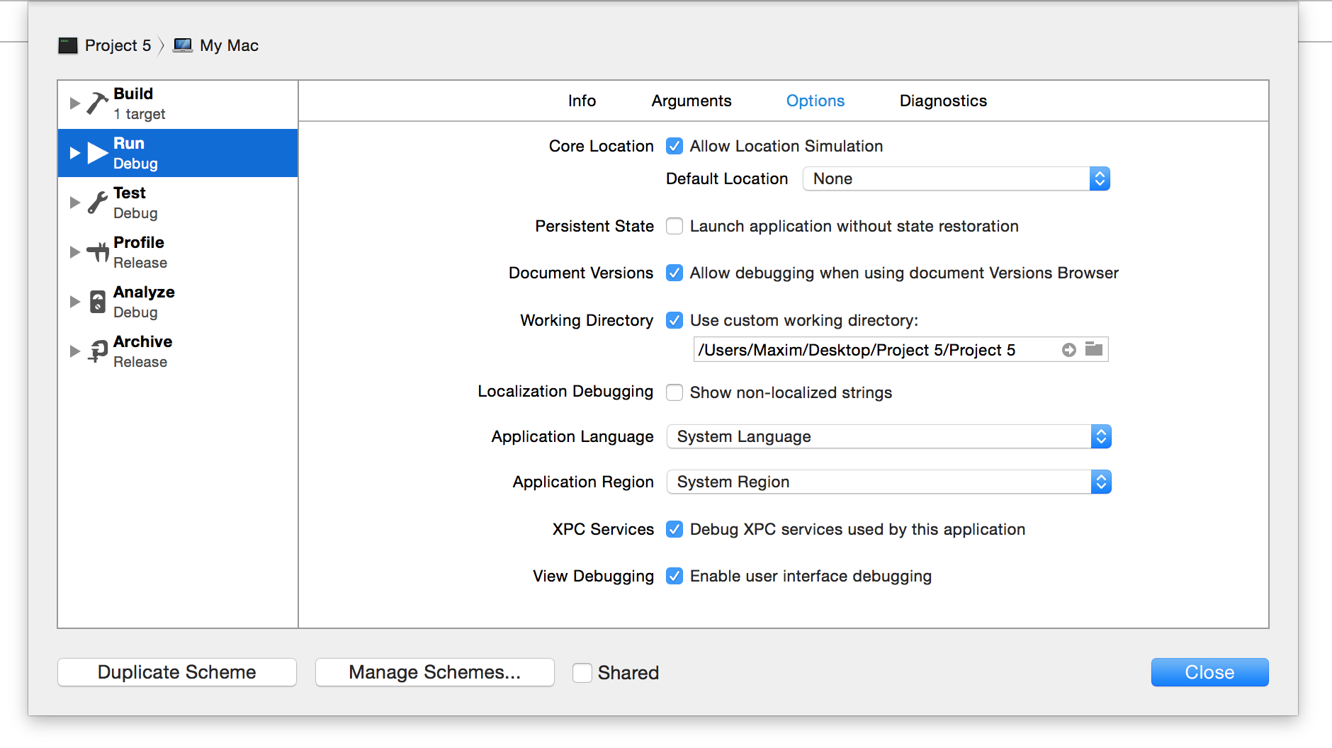Open the Default Location dropdown
This screenshot has width=1332, height=748.
coord(956,178)
